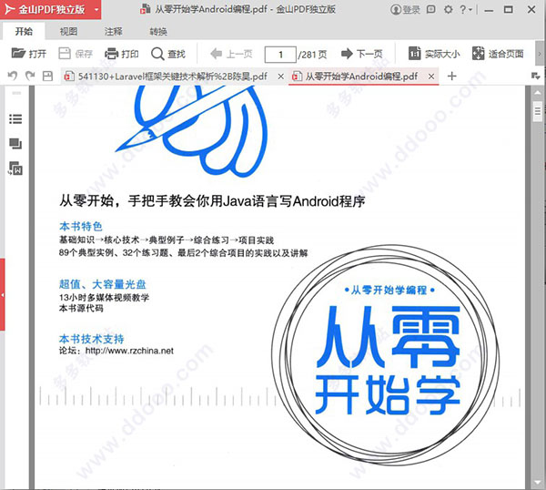Click the 金山PDF独立版 logo icon
546x490 pixels.
(9, 9)
